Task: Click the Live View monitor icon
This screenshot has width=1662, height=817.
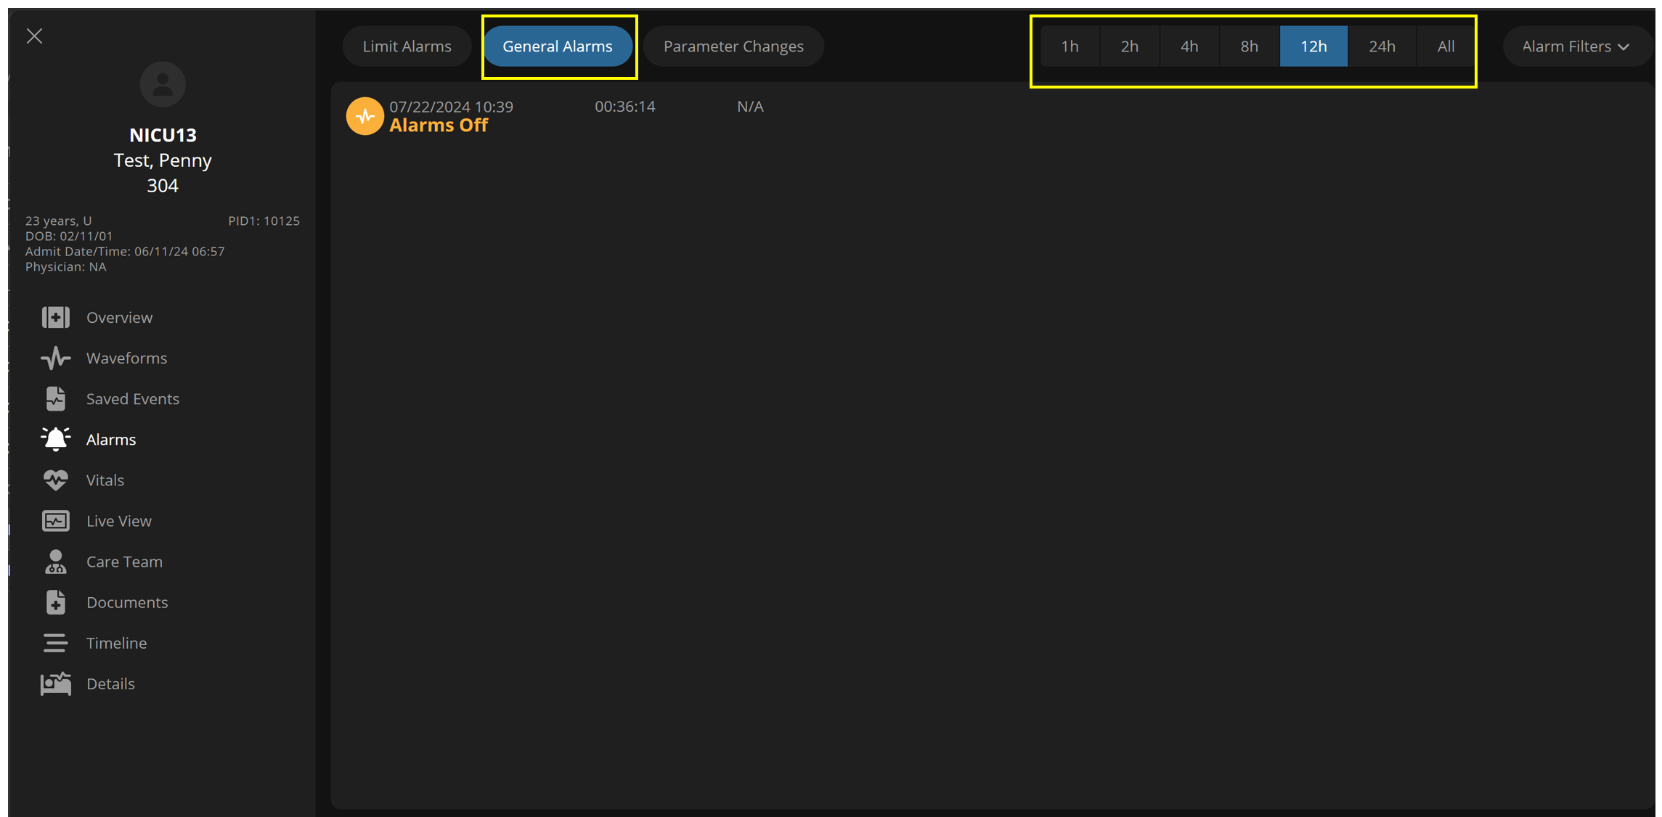Action: (x=56, y=521)
